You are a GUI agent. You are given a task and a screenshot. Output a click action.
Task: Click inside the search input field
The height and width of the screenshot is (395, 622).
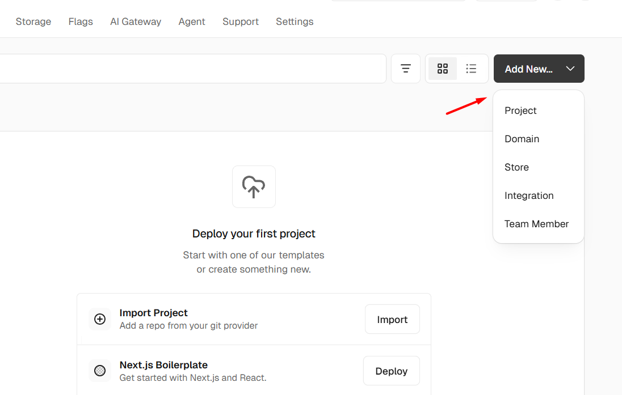pyautogui.click(x=193, y=69)
